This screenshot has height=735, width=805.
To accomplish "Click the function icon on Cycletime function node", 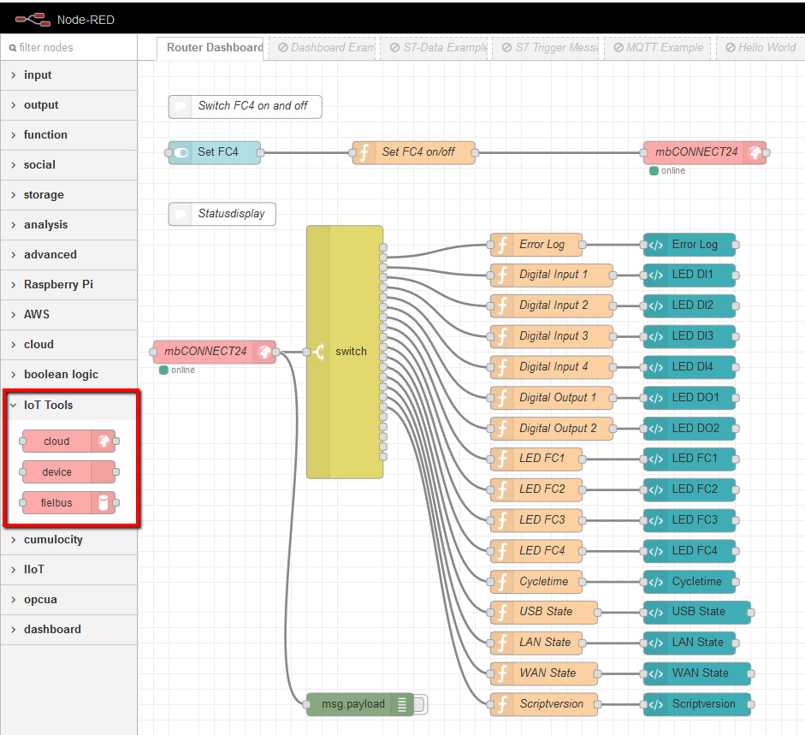I will [x=503, y=582].
